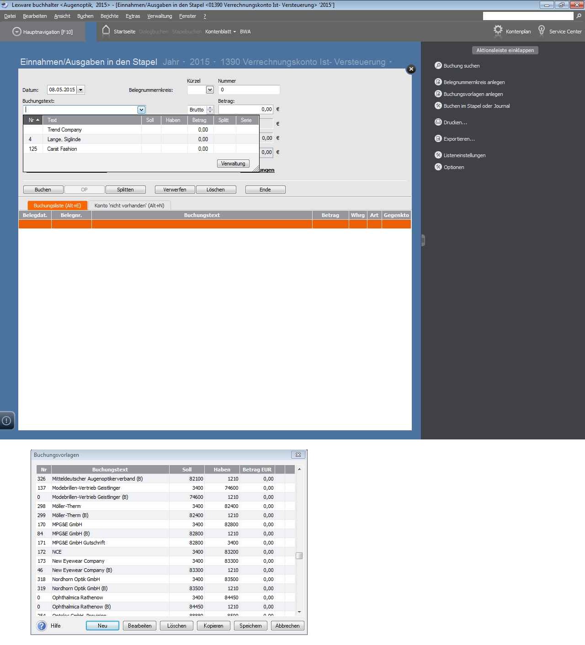Expand the Jahr title dropdown

click(184, 62)
